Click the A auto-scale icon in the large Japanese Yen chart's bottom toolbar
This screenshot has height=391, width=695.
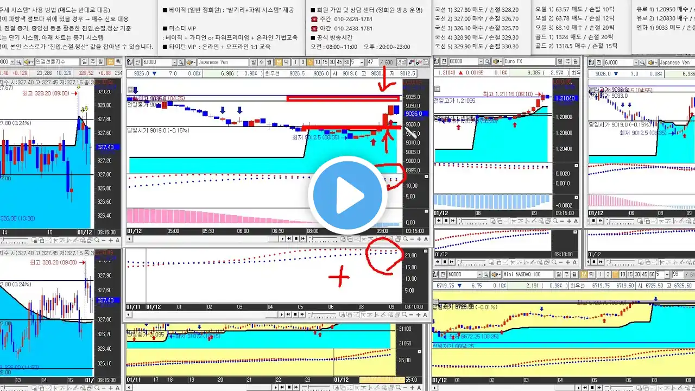426,239
